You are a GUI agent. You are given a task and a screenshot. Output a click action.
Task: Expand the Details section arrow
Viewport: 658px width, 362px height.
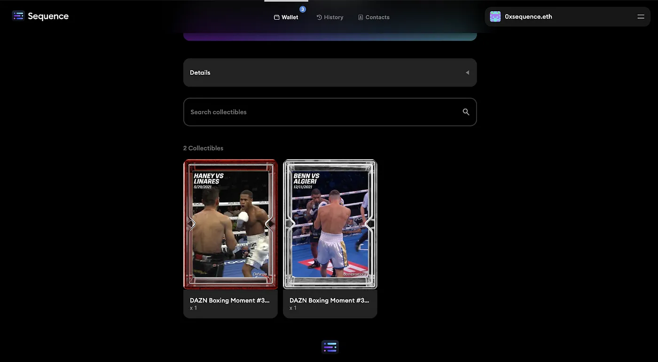(467, 73)
